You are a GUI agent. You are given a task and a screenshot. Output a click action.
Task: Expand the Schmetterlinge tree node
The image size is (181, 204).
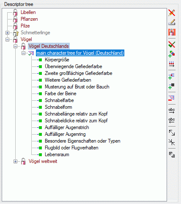click(x=7, y=33)
